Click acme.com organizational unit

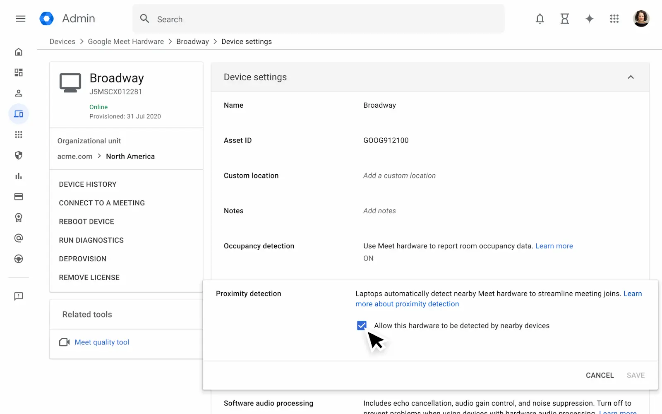click(x=75, y=156)
